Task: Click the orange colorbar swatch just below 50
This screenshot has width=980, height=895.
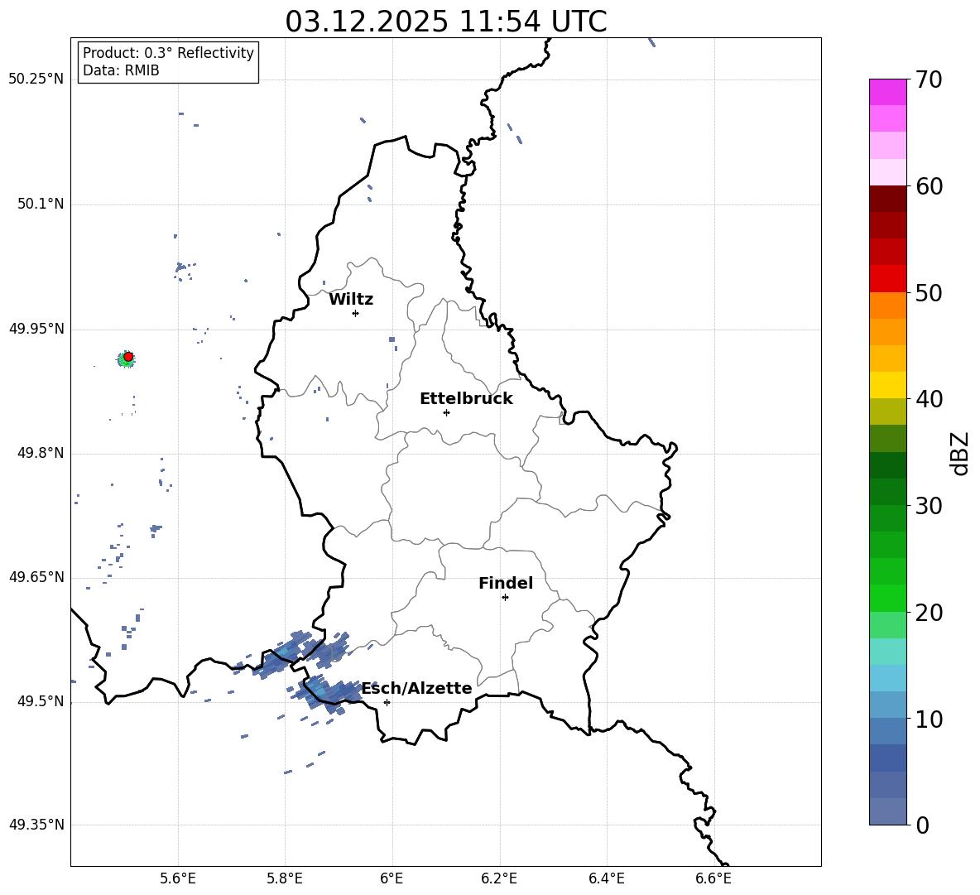Action: pyautogui.click(x=887, y=306)
